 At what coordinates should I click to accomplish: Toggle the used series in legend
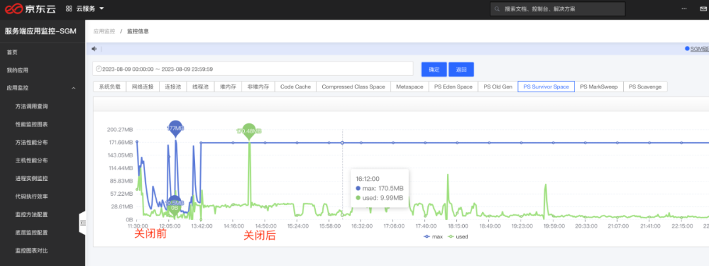[458, 237]
